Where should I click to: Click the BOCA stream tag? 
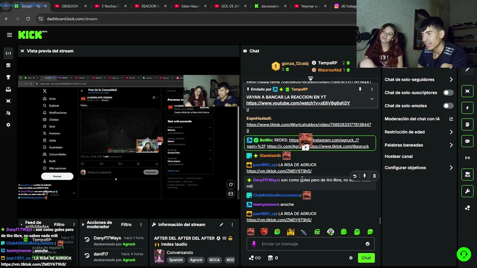[x=214, y=260]
